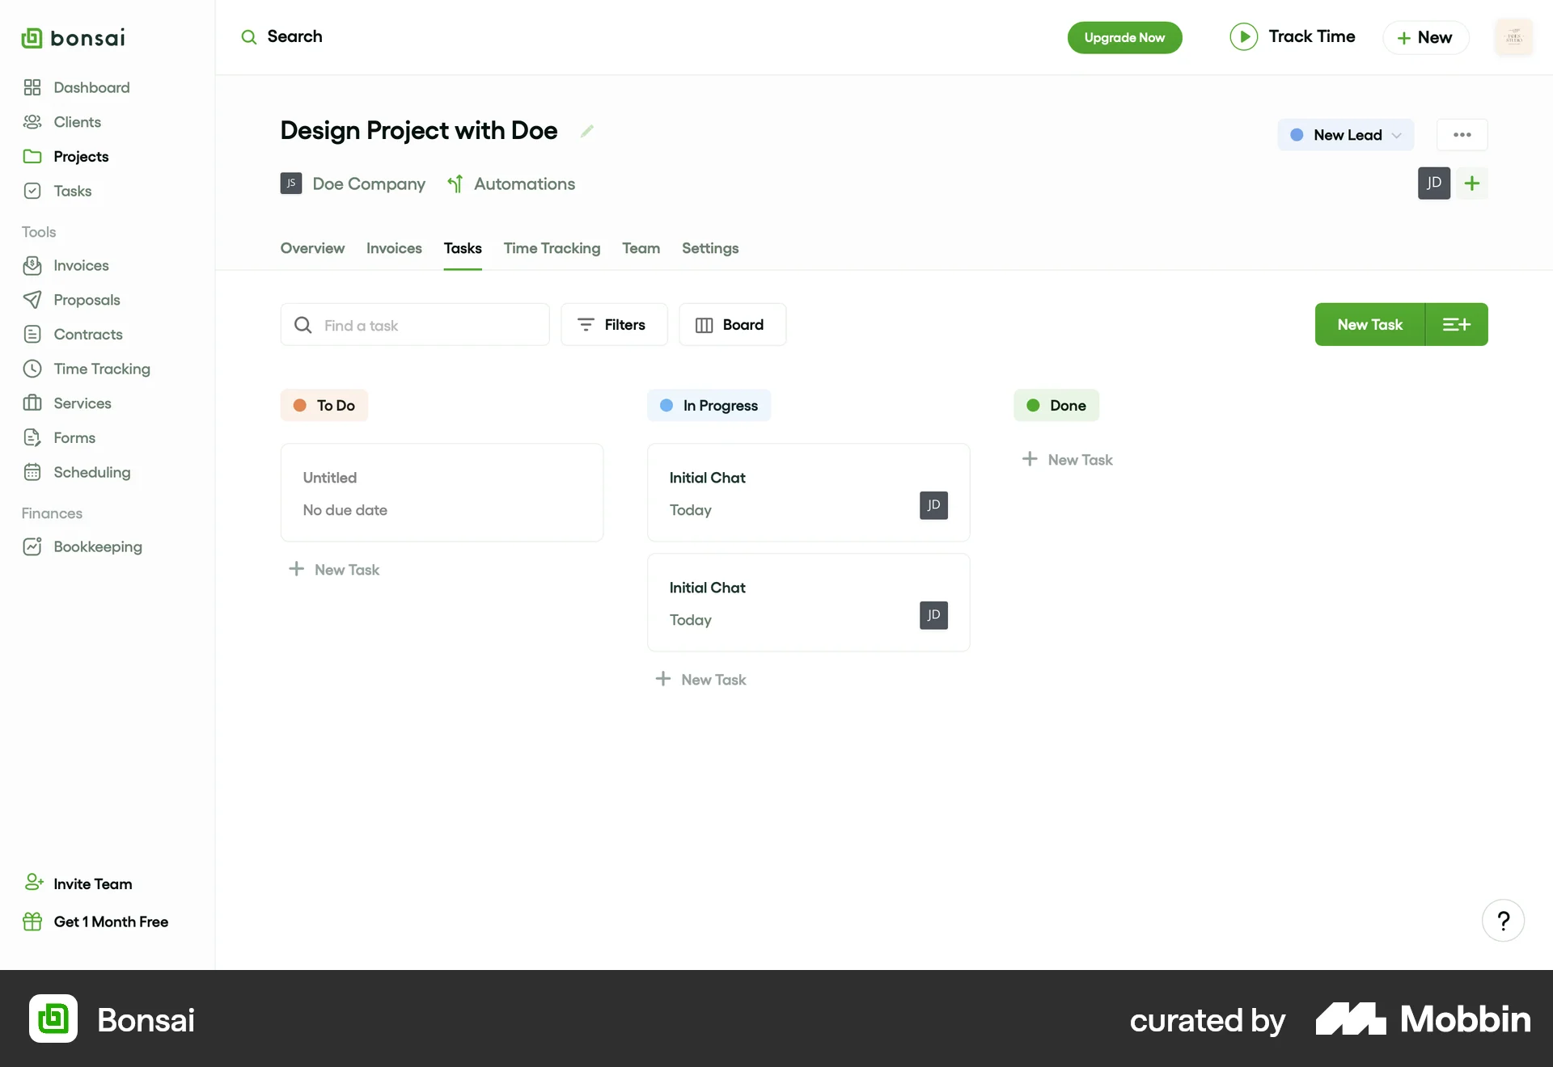Open the Automations icon next to Doe Company
1553x1067 pixels.
click(455, 183)
